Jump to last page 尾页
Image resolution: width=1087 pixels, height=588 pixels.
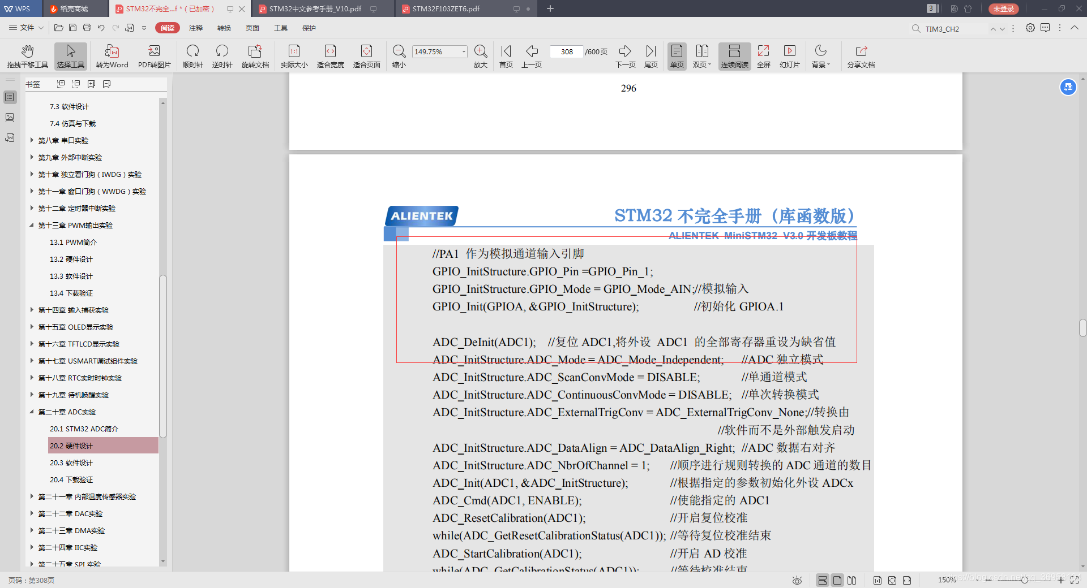[651, 57]
